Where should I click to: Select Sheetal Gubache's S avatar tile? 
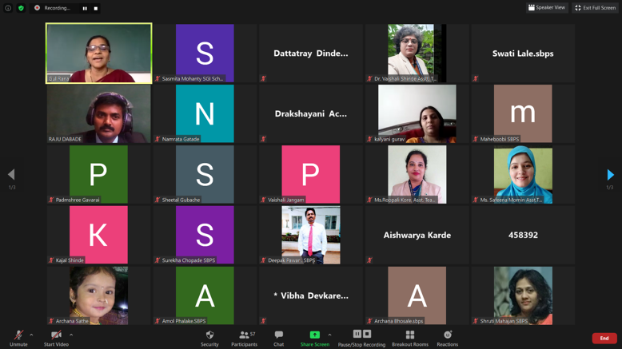click(x=205, y=174)
